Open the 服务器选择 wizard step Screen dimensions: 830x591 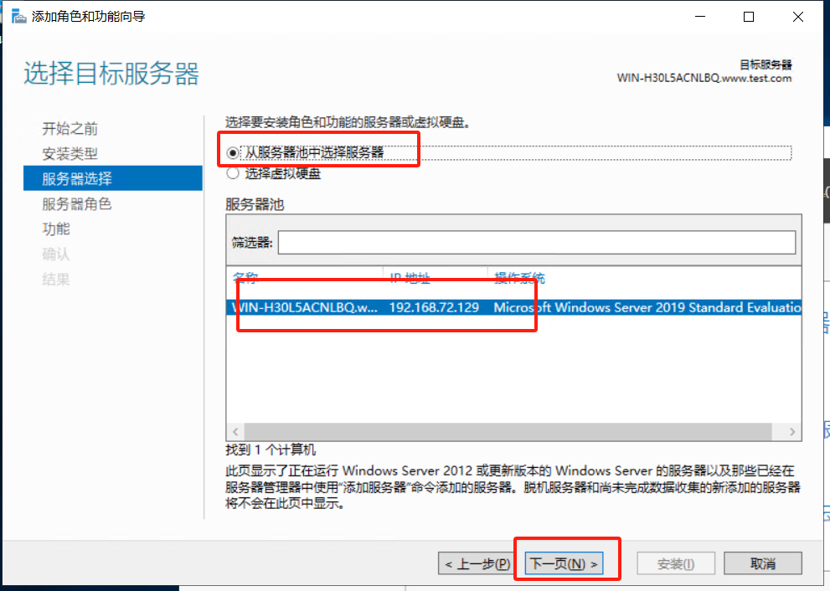(113, 178)
